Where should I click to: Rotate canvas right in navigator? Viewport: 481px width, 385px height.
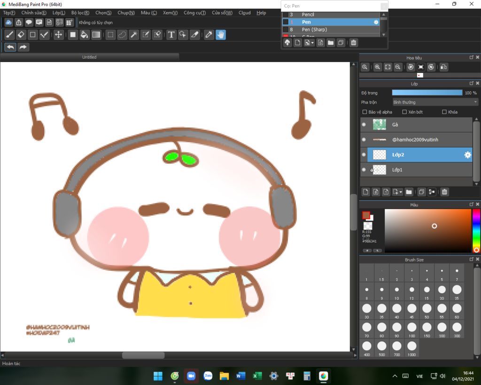tap(431, 67)
